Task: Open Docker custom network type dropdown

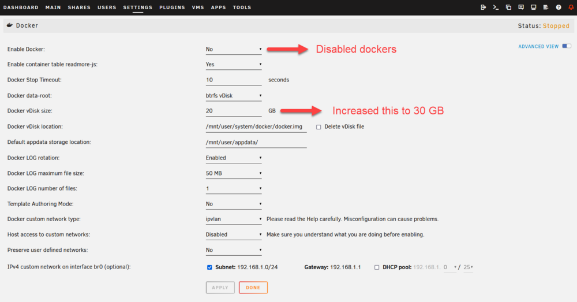Action: [234, 219]
